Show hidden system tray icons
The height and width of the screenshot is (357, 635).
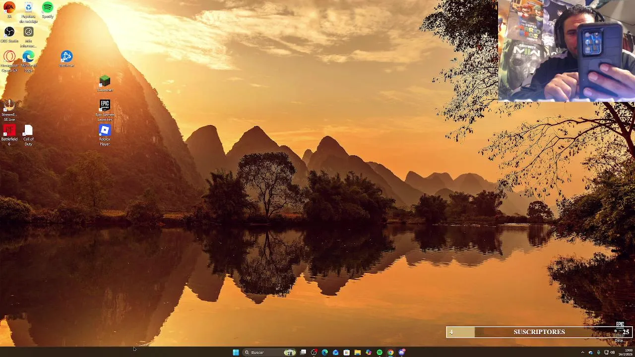pyautogui.click(x=583, y=353)
